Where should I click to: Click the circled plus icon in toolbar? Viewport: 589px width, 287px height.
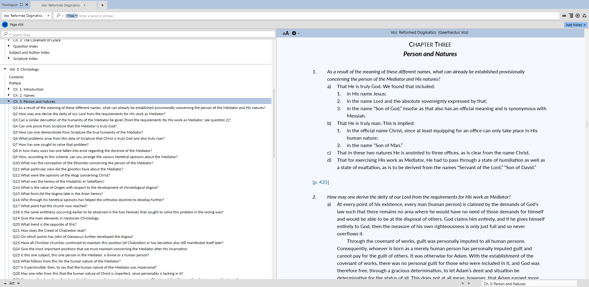[x=578, y=16]
